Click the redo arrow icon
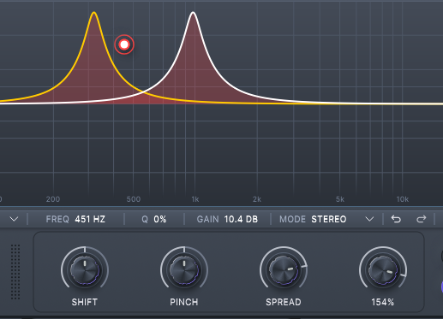The image size is (443, 319). pyautogui.click(x=422, y=219)
